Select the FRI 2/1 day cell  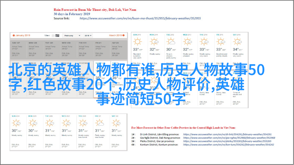tap(102, 50)
